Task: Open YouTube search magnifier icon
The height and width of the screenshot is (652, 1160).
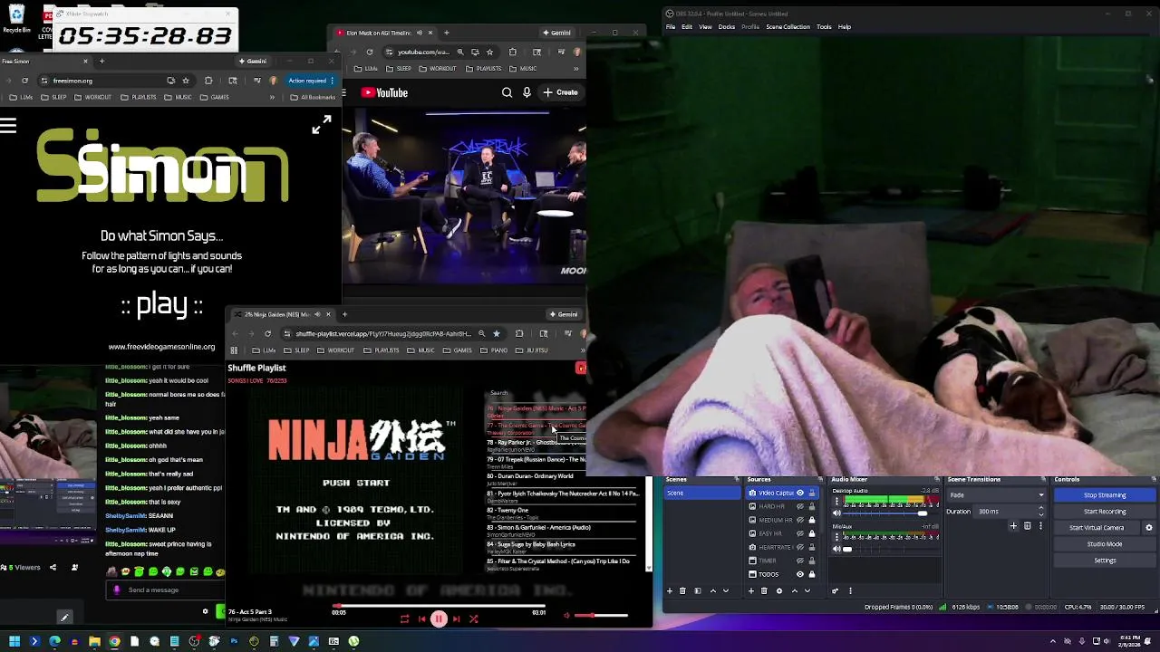Action: [x=507, y=92]
